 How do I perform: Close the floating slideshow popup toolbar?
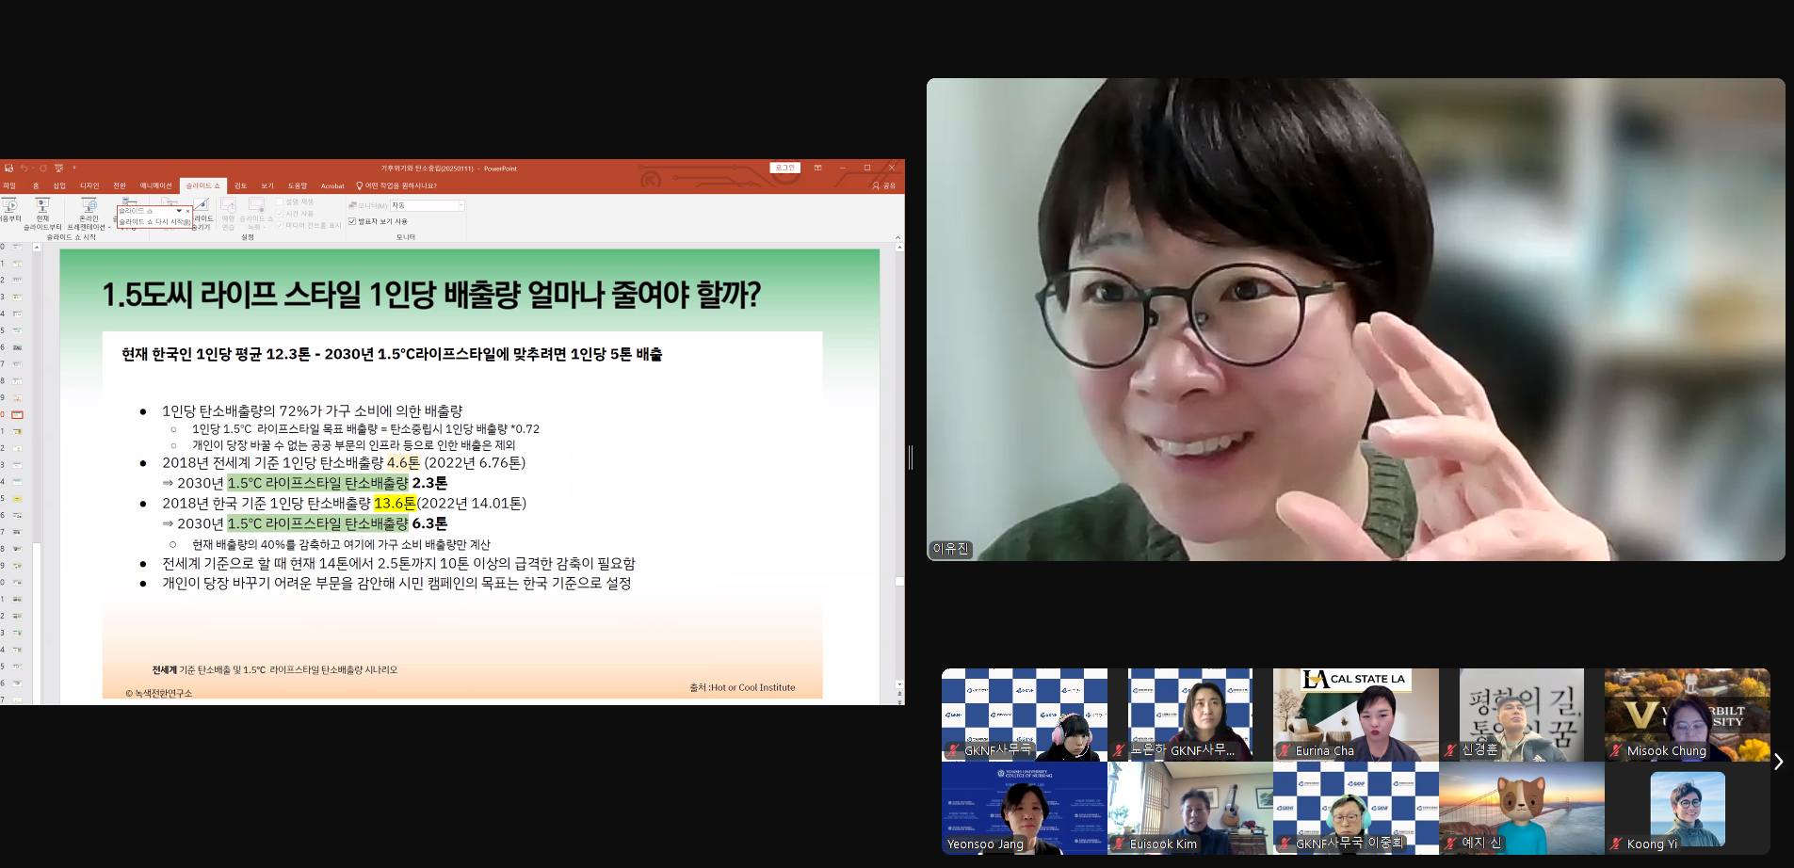187,211
